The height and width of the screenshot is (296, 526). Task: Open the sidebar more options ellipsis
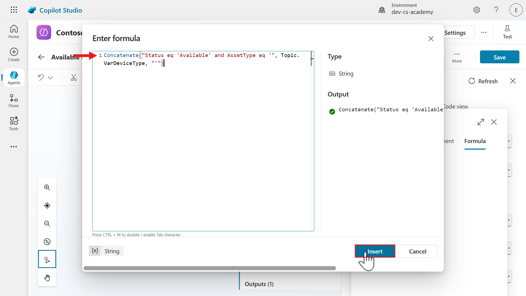14,147
